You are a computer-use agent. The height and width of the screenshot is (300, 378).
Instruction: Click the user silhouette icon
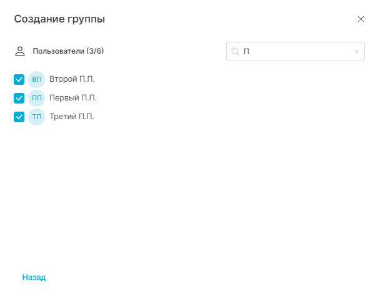click(20, 51)
